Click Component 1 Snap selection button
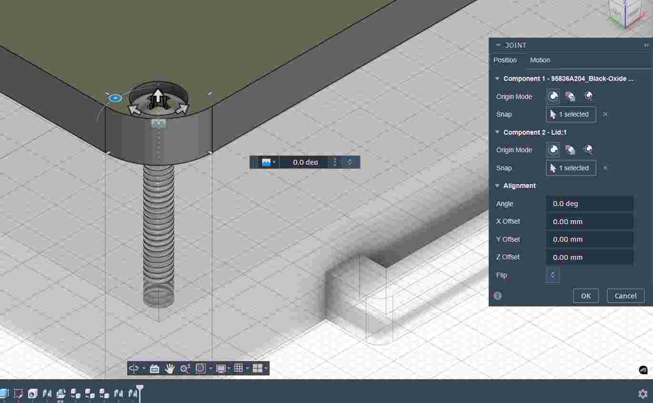The height and width of the screenshot is (403, 653). 571,114
